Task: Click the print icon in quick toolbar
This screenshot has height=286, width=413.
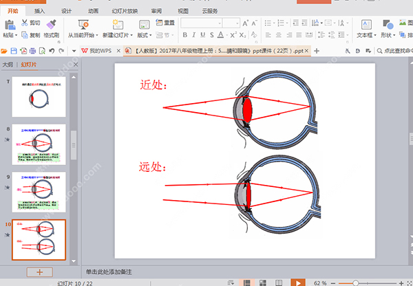Action: point(32,51)
